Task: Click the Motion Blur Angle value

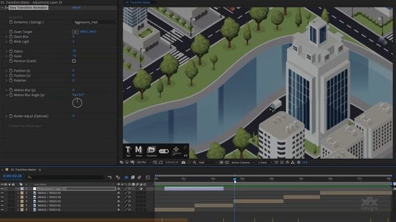Action: pos(78,95)
